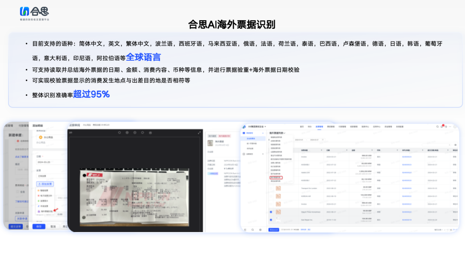Select the red-boxed 海外票据列表 menu entry
Viewport: 465px width, 260px height.
tap(276, 178)
